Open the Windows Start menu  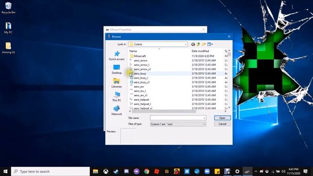5,172
